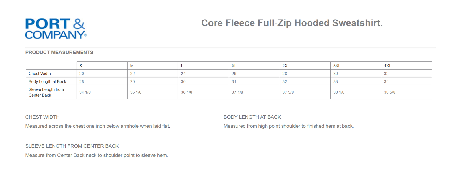Click the SLEEVE LENGTH FROM CENTER BACK heading
The height and width of the screenshot is (184, 462).
(72, 146)
